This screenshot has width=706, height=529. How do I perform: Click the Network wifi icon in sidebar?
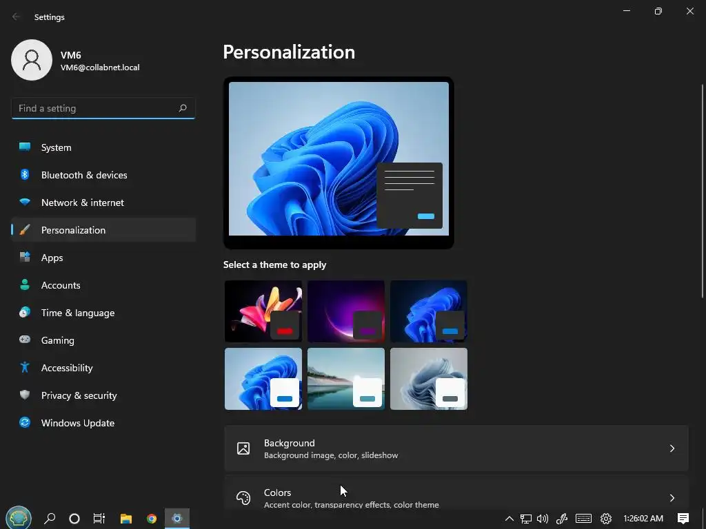tap(25, 202)
